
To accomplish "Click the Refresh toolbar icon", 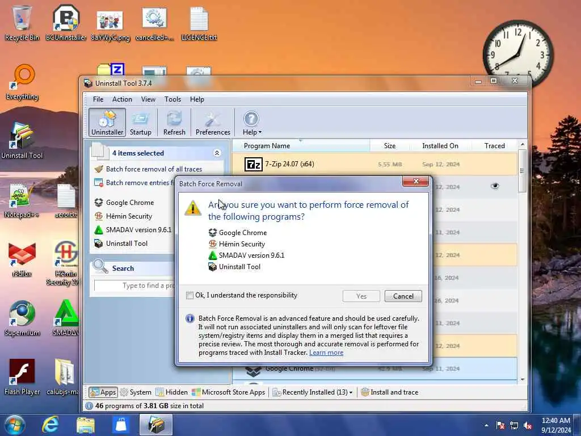I will (174, 123).
